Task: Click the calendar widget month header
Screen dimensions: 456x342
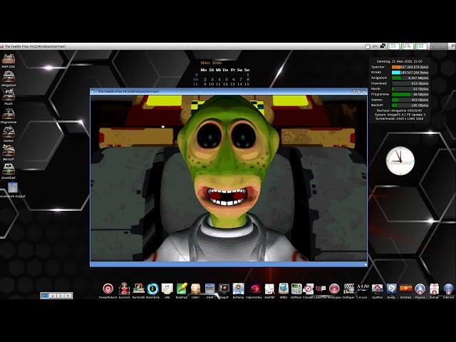Action: coord(224,63)
